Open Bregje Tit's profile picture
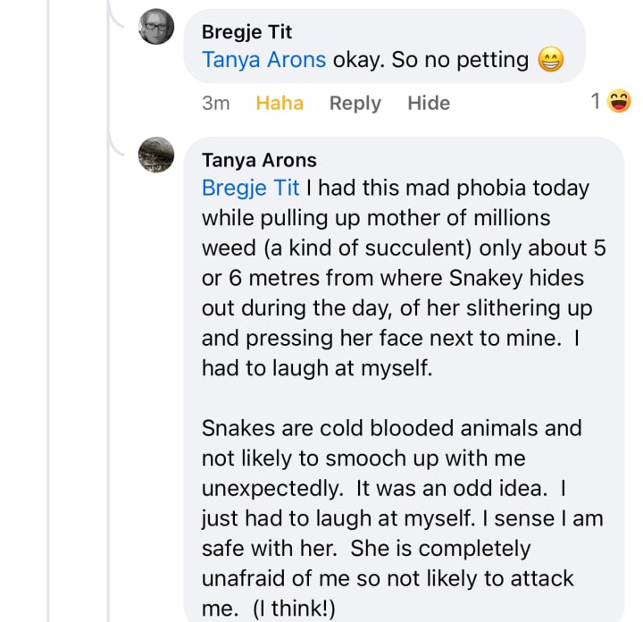The image size is (643, 622). (156, 27)
